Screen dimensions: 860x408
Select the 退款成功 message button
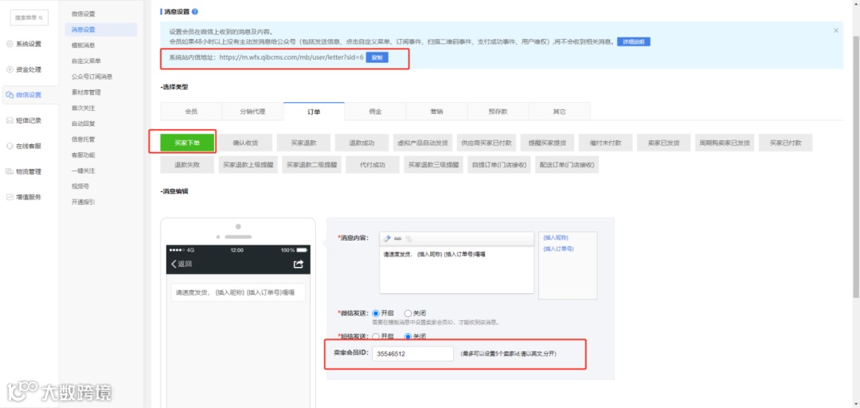[362, 143]
